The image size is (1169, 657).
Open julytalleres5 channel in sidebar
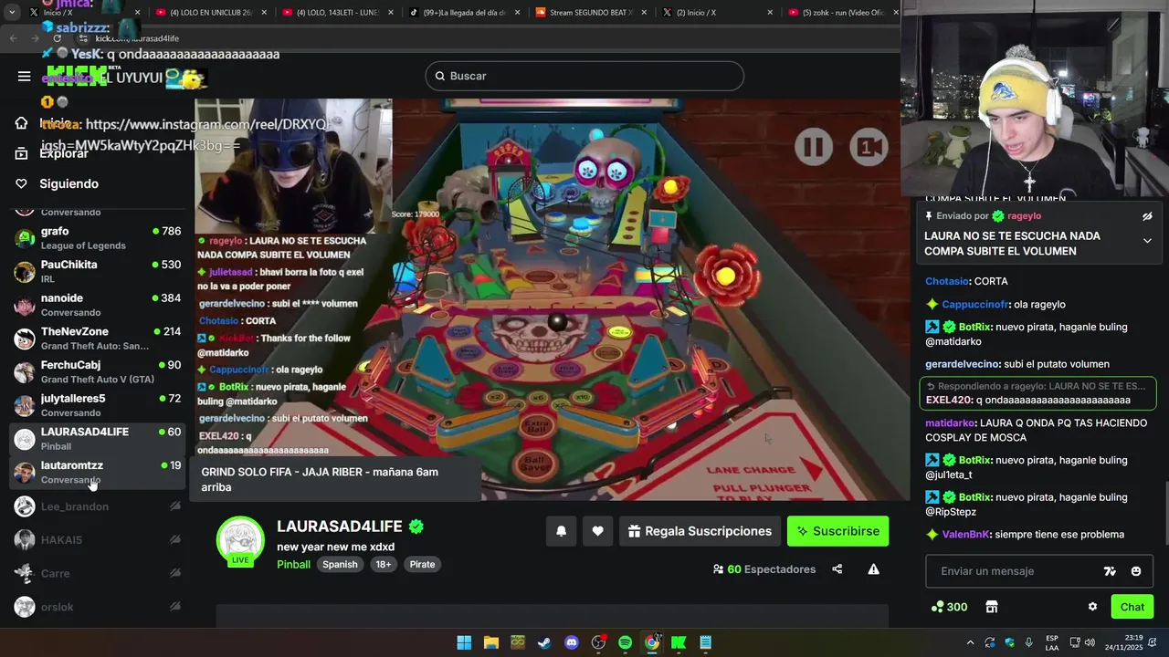pos(97,405)
